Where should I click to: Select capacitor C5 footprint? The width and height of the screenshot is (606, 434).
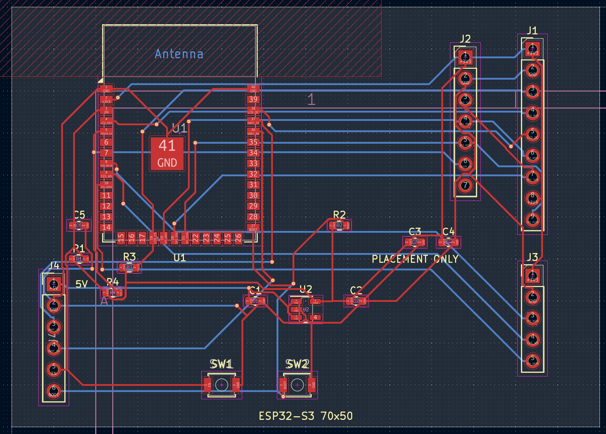point(79,226)
